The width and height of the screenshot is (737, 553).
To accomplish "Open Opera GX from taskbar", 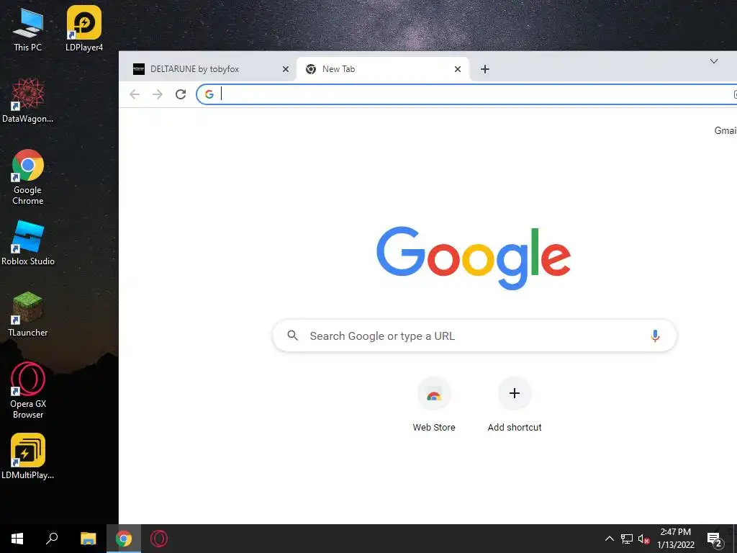I will click(x=159, y=539).
